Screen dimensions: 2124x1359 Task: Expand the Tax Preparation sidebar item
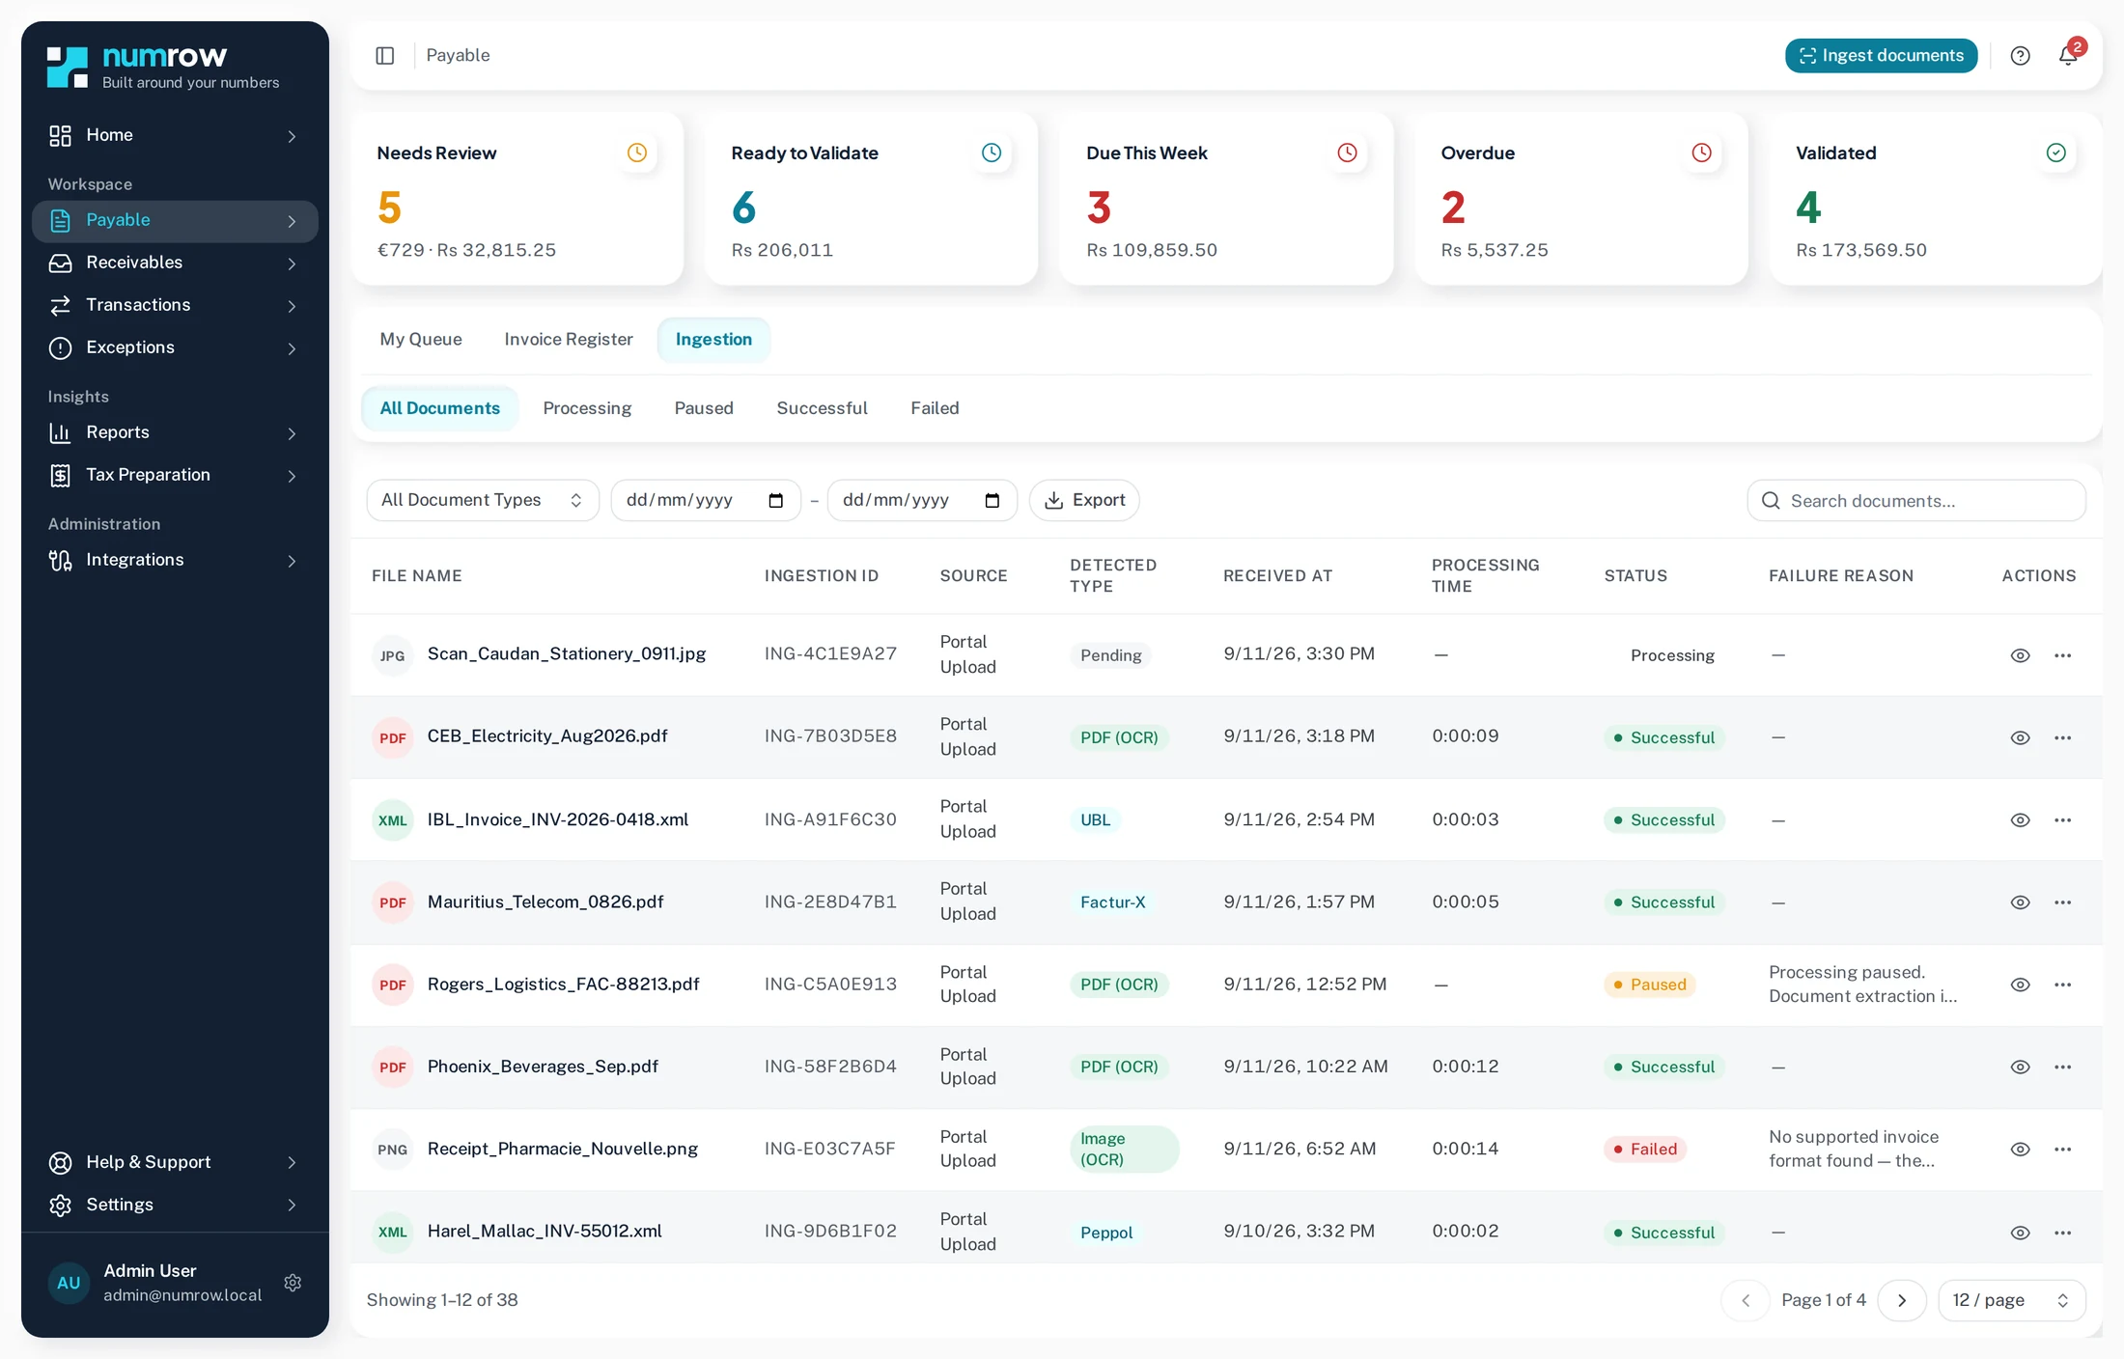point(175,475)
